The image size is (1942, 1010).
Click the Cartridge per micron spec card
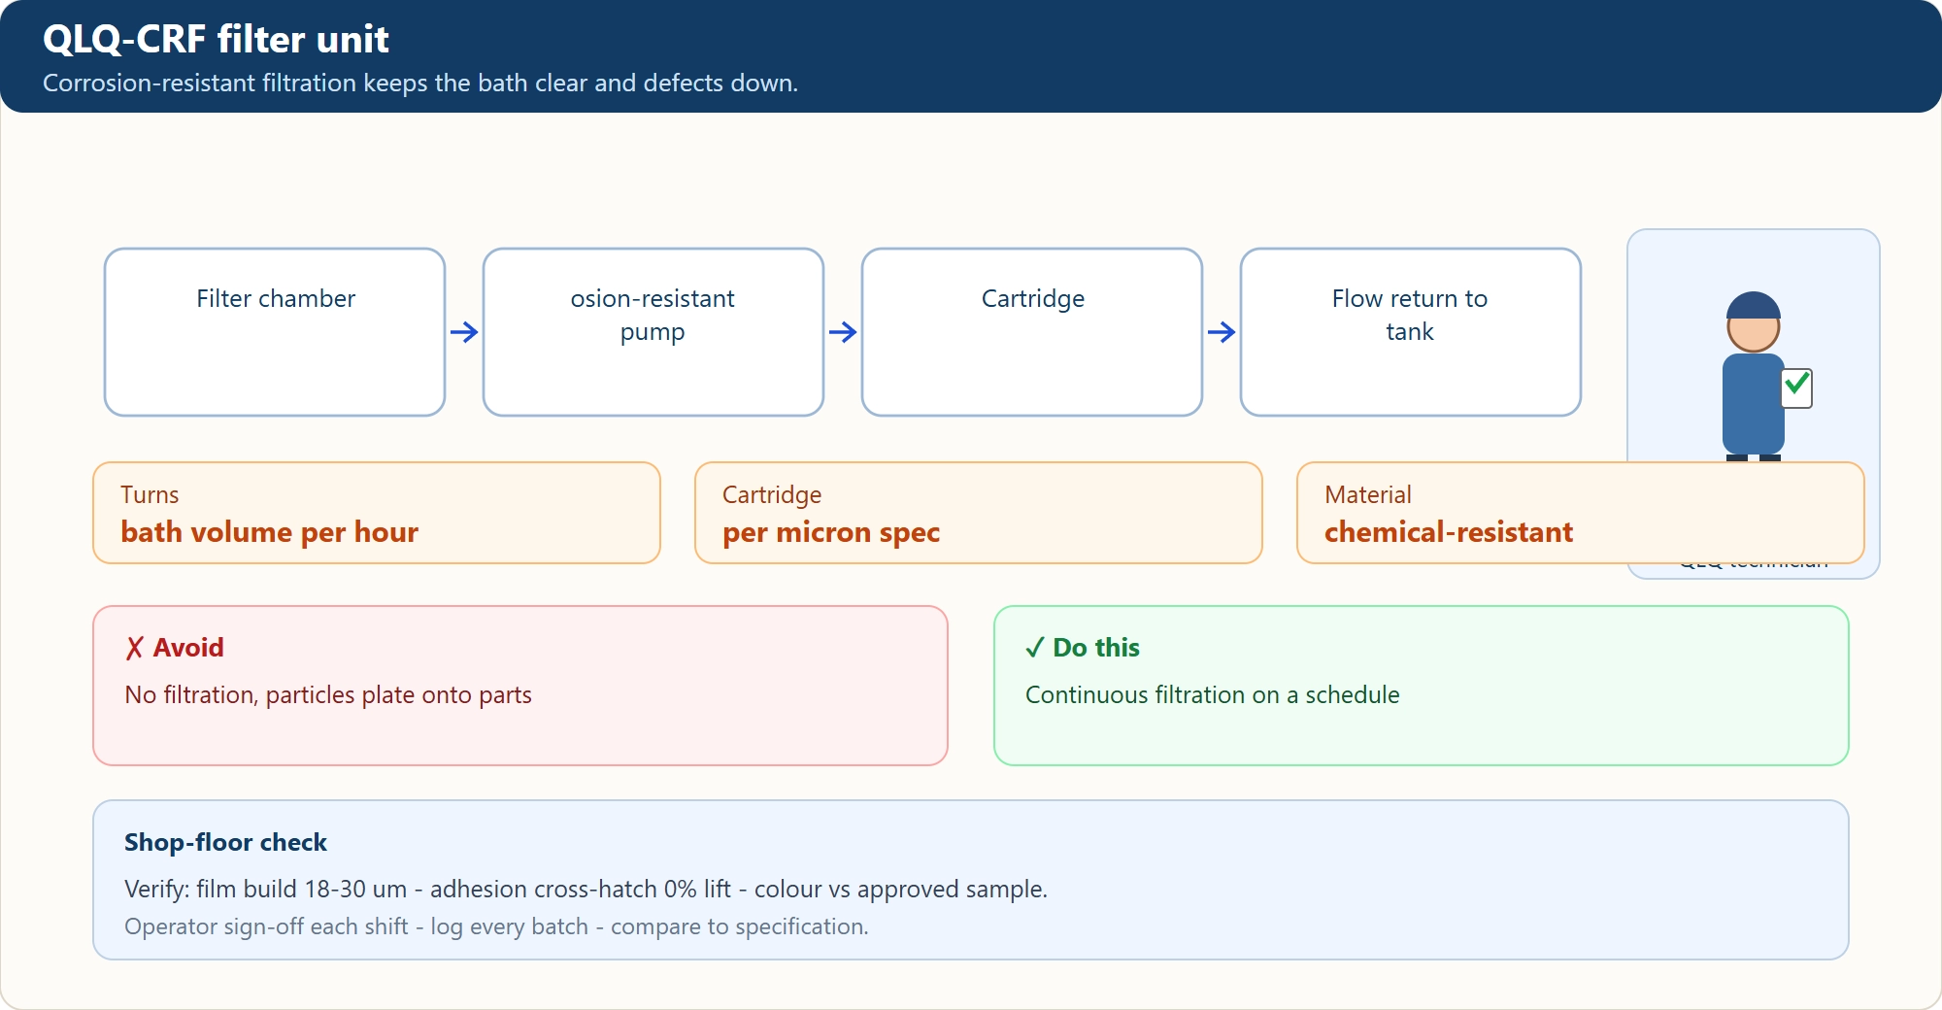coord(979,513)
